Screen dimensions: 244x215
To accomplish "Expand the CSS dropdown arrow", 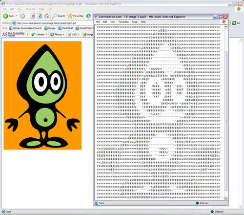I will (x=79, y=34).
